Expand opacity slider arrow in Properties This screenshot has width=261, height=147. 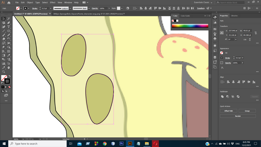(242, 63)
